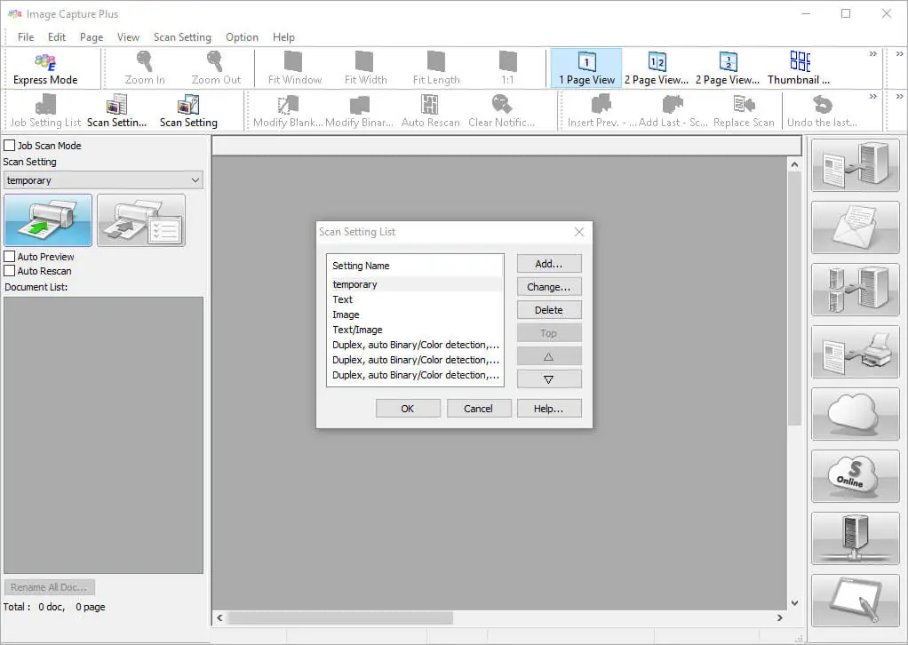908x645 pixels.
Task: Open the Option menu
Action: (242, 37)
